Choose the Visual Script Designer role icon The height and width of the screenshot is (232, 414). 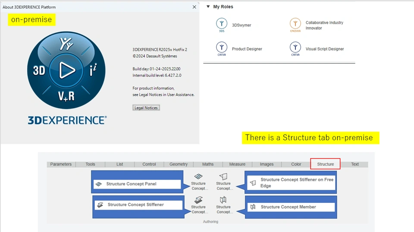tap(295, 49)
